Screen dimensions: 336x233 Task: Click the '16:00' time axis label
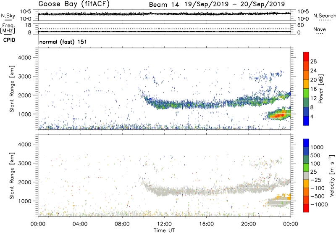206,224
